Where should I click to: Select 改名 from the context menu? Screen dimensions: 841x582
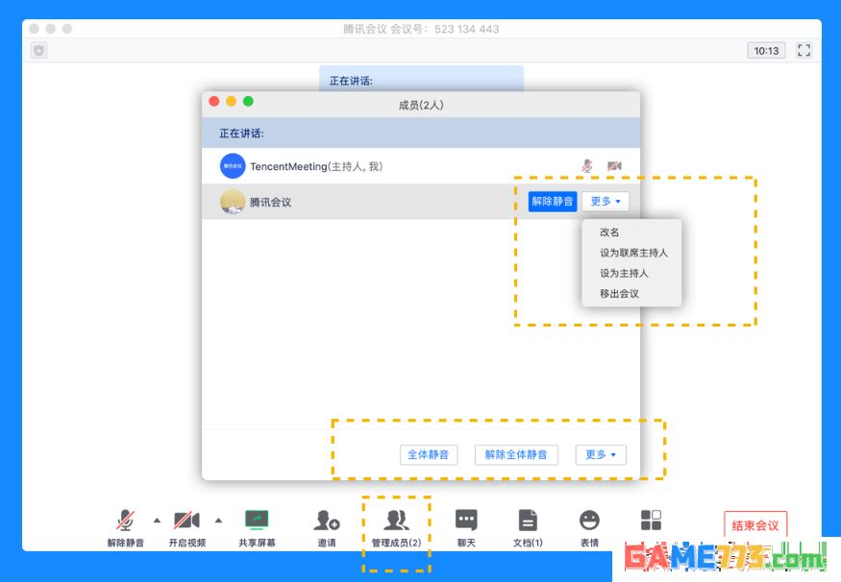click(x=610, y=232)
